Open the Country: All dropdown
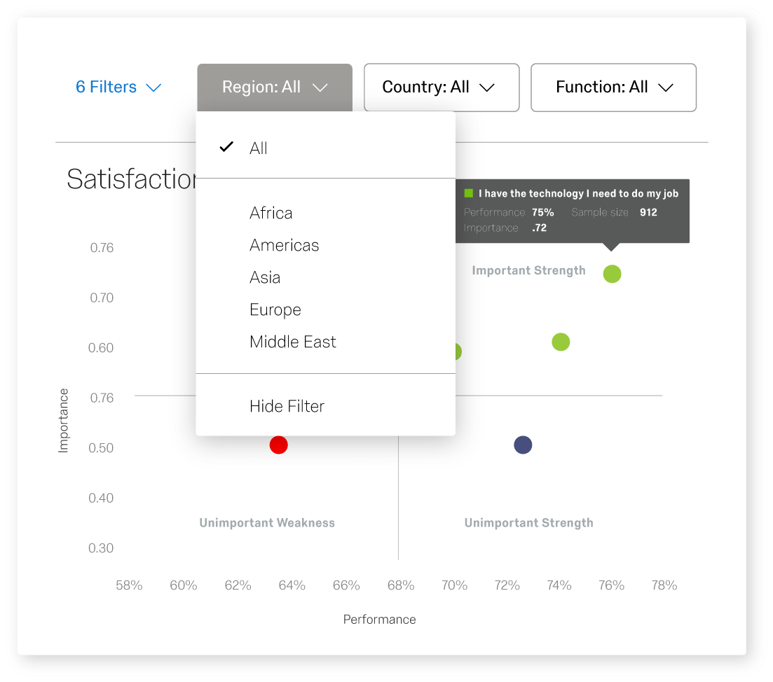 tap(442, 88)
